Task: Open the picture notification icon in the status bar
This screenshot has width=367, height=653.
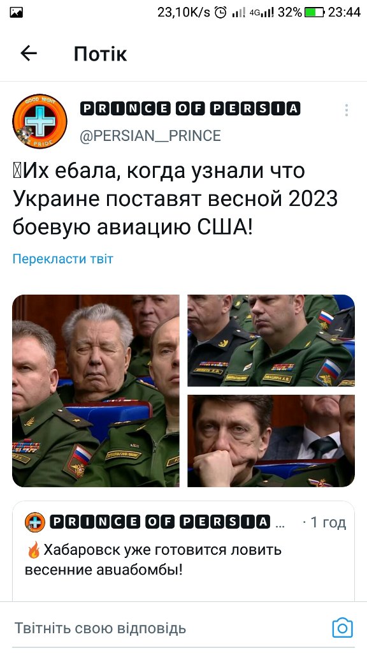Action: pyautogui.click(x=16, y=13)
